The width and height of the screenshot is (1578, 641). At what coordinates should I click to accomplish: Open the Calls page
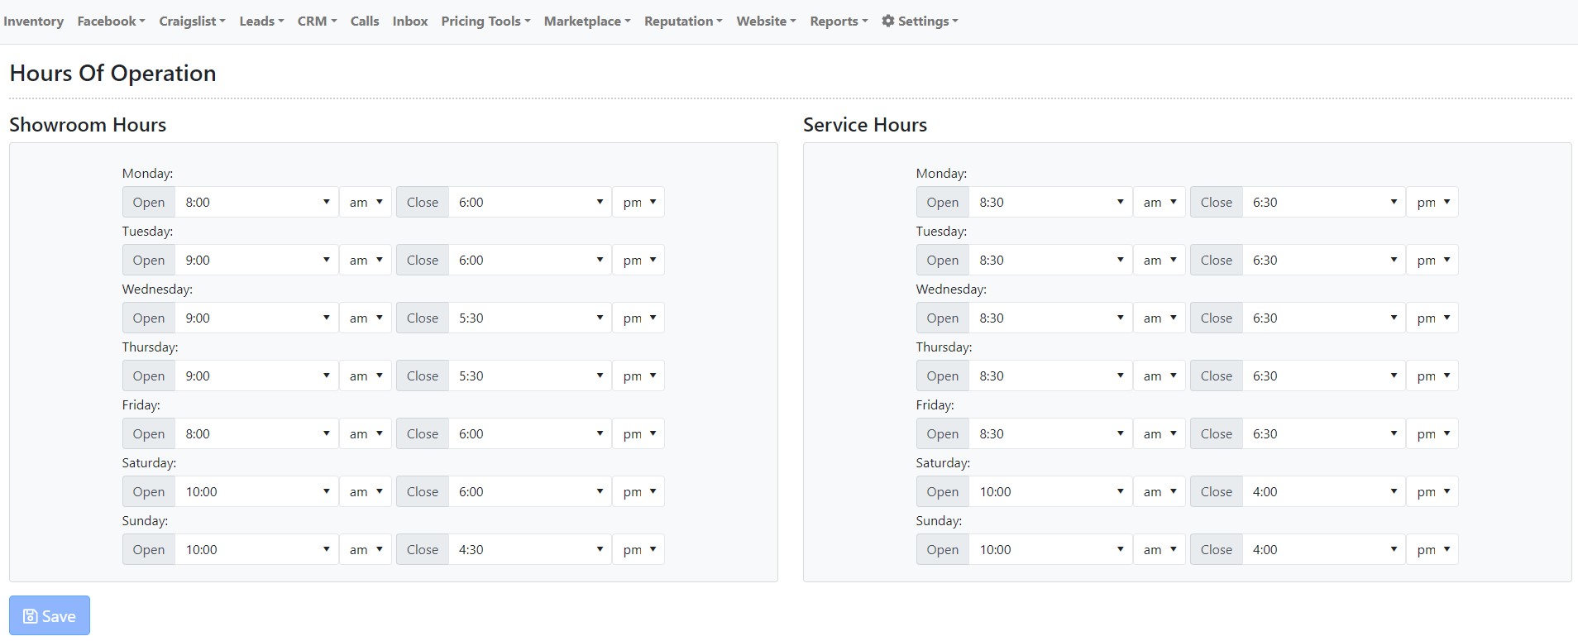pyautogui.click(x=364, y=22)
